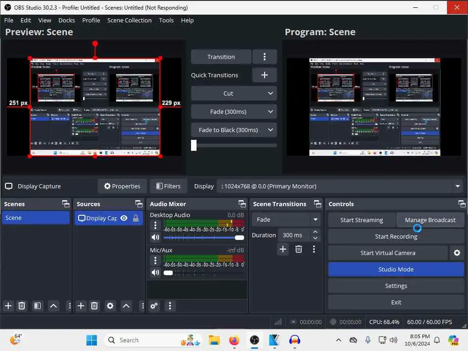
Task: Open Desktop Audio three-dot options
Action: (x=155, y=225)
